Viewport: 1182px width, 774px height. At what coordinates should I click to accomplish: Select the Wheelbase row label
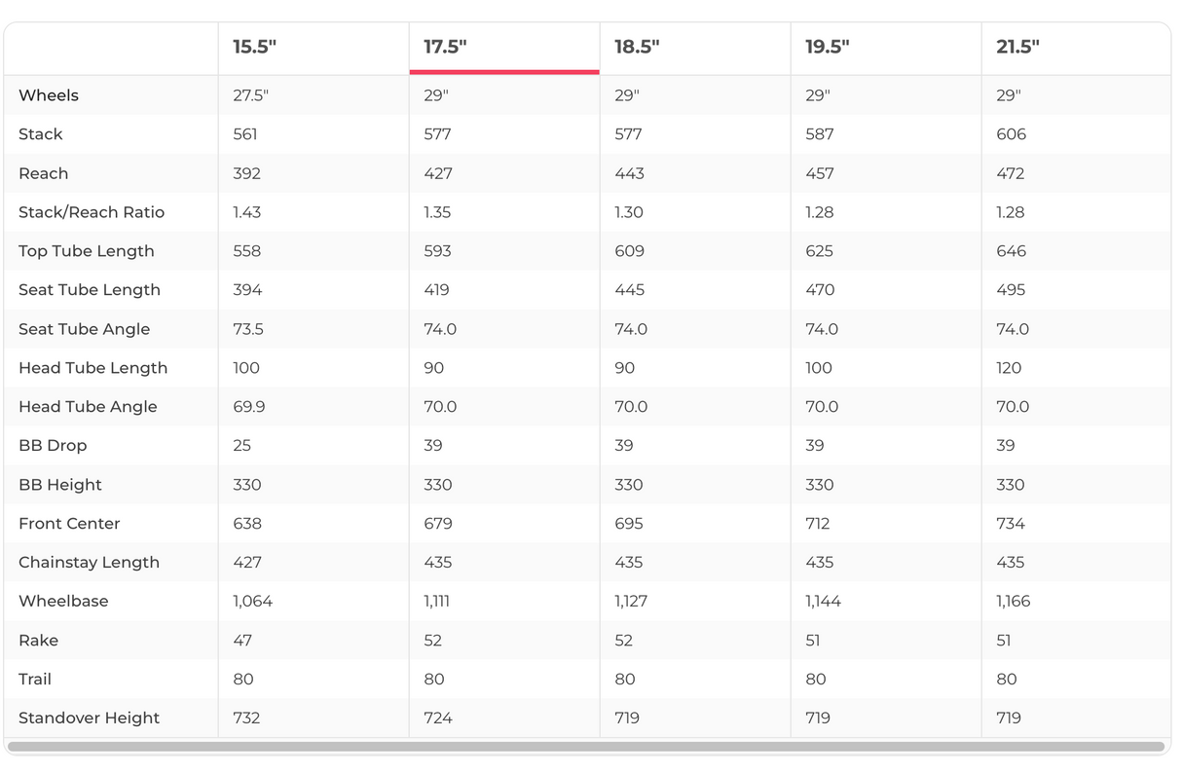coord(63,602)
